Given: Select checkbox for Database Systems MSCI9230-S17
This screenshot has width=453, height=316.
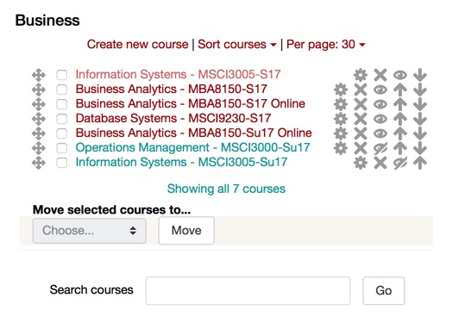Looking at the screenshot, I should 62,119.
